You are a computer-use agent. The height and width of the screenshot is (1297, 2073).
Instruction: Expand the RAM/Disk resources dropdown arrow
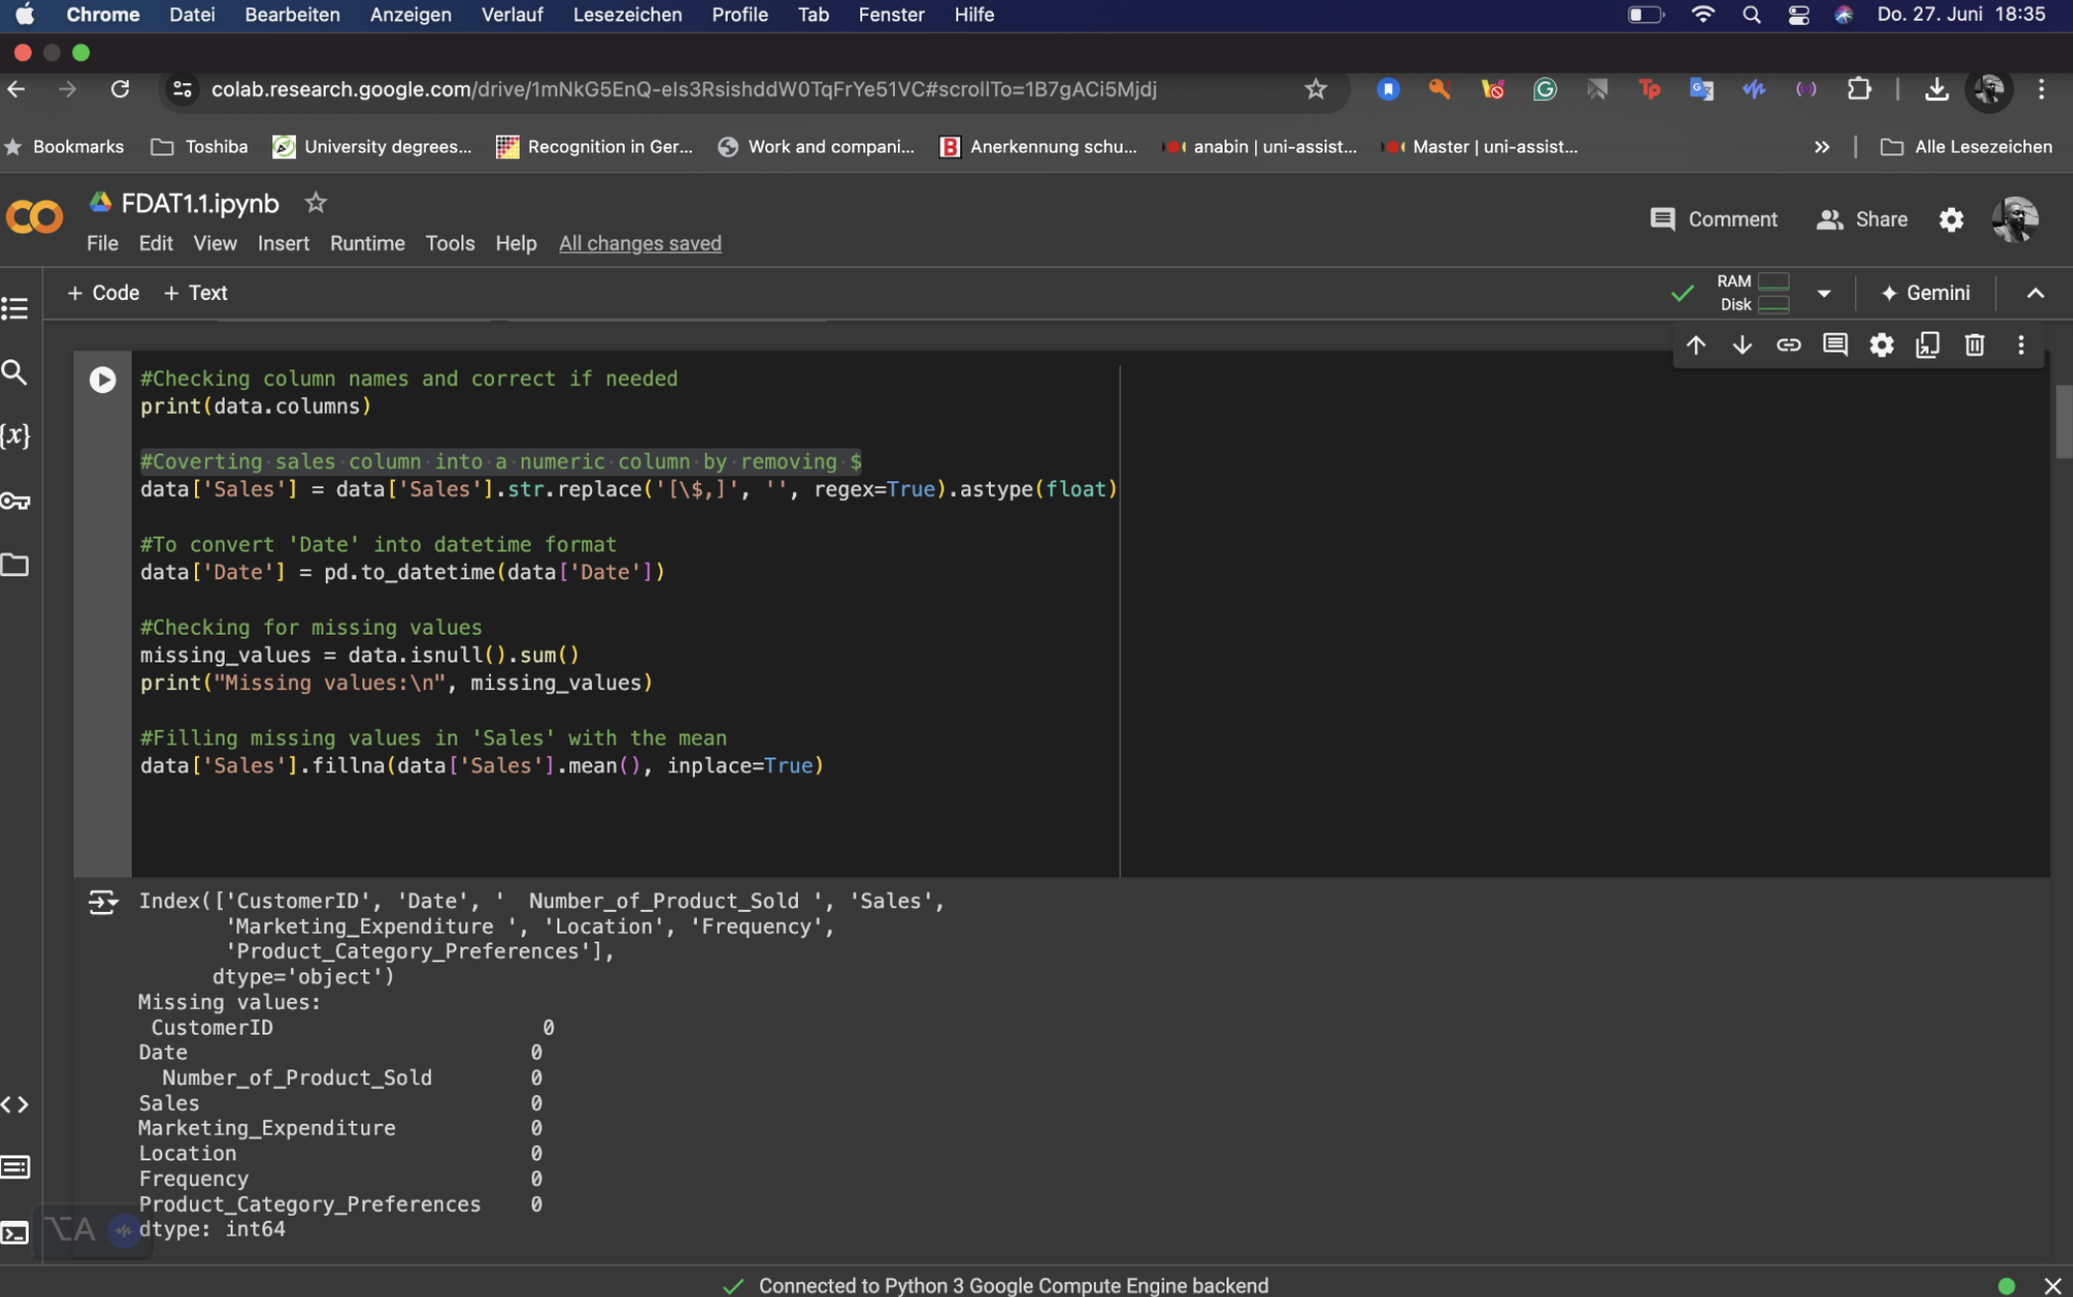tap(1824, 293)
